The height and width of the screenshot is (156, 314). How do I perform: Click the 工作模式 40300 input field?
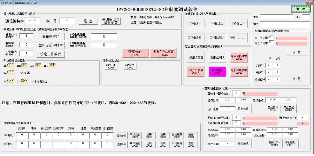pos(26,53)
